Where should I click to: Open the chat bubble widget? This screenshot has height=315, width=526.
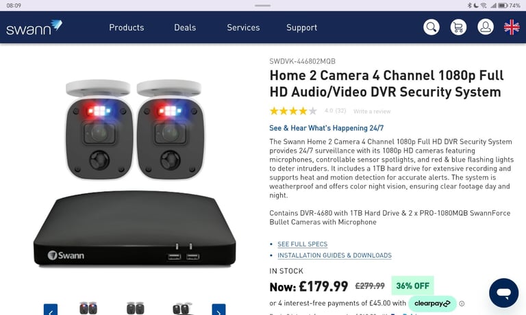point(503,293)
